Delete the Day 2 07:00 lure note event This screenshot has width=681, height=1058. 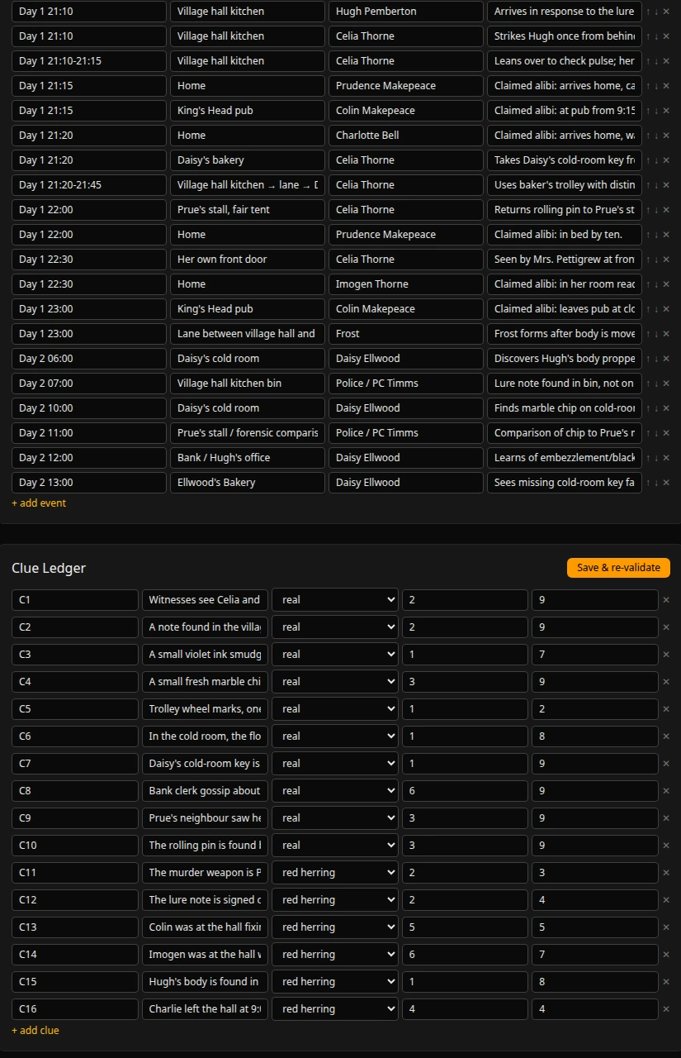[x=666, y=384]
